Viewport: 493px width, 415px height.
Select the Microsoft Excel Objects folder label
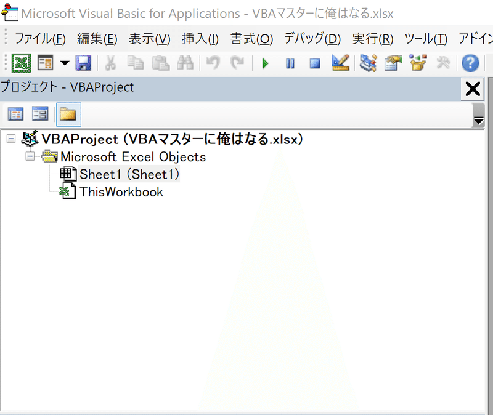click(133, 157)
